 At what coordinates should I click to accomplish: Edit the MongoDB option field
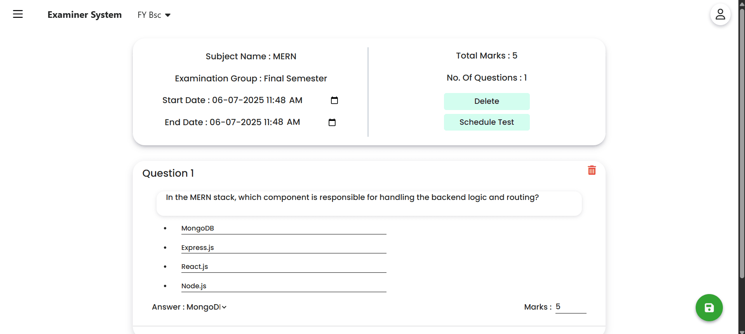point(284,229)
